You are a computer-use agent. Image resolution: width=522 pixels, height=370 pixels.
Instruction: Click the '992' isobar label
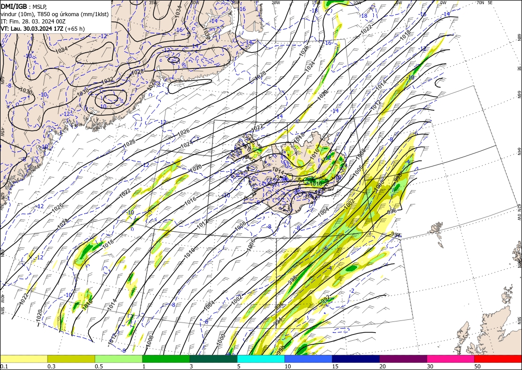pyautogui.click(x=325, y=300)
